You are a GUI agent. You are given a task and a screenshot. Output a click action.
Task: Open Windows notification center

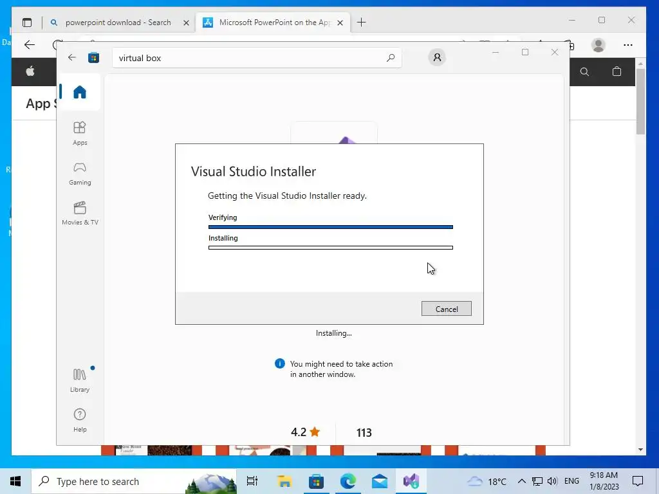coord(638,481)
